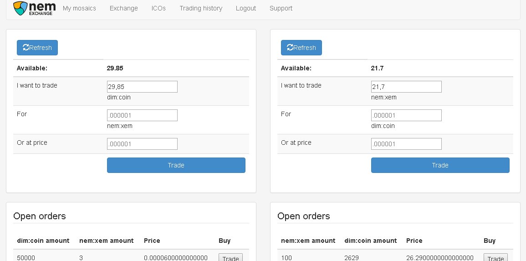Submit Trade in the dim:coin sell panel
Viewport: 526px width, 261px height.
(176, 165)
